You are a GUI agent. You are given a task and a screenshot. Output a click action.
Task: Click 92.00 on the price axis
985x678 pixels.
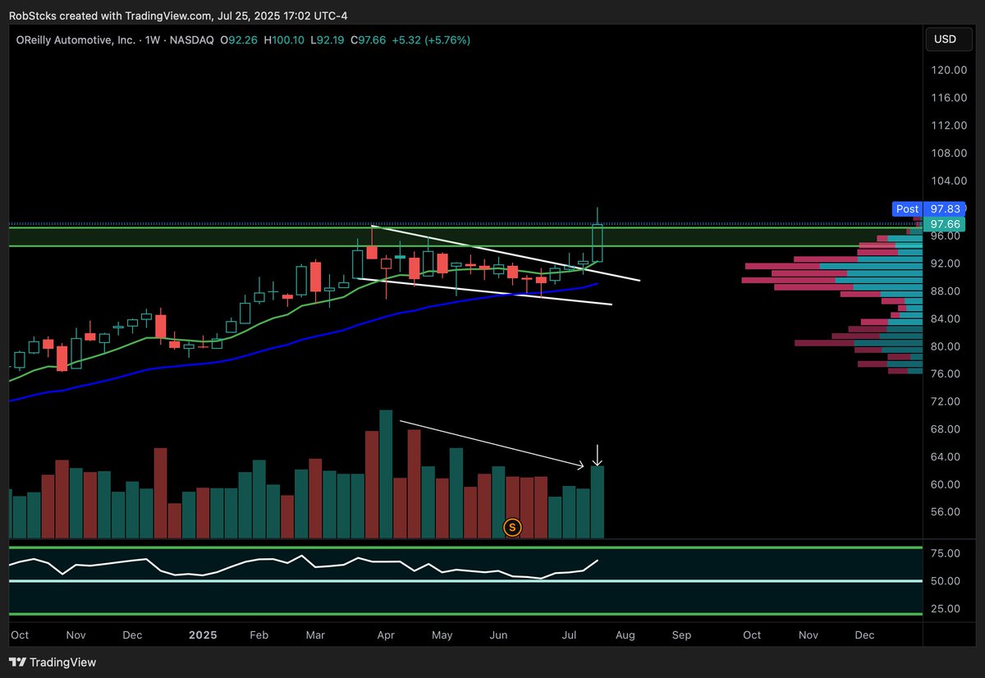(x=946, y=263)
